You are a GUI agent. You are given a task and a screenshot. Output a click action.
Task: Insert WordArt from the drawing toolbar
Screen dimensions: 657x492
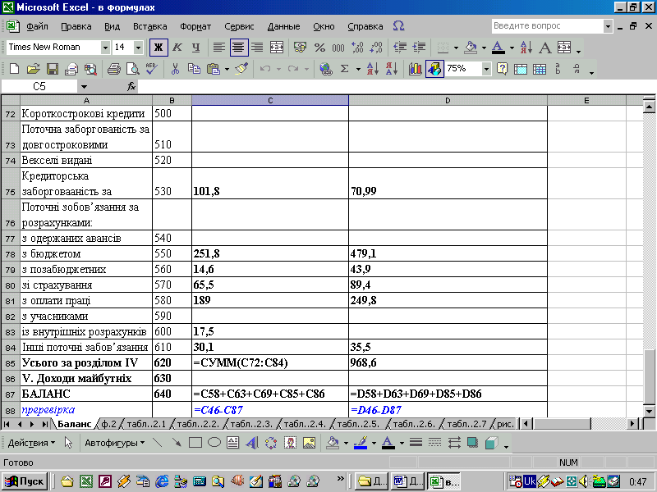coord(252,443)
